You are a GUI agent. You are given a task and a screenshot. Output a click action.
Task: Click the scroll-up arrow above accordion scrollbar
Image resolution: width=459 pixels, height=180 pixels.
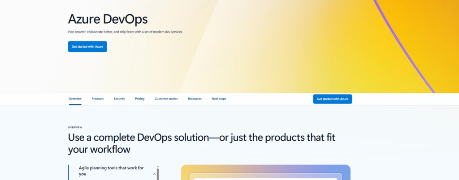pyautogui.click(x=158, y=167)
